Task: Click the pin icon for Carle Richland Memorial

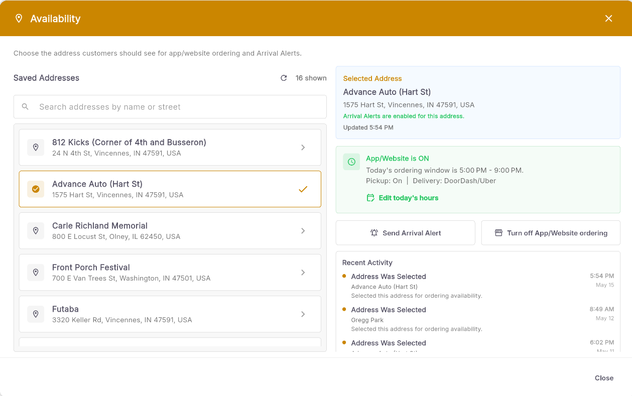Action: [x=36, y=231]
